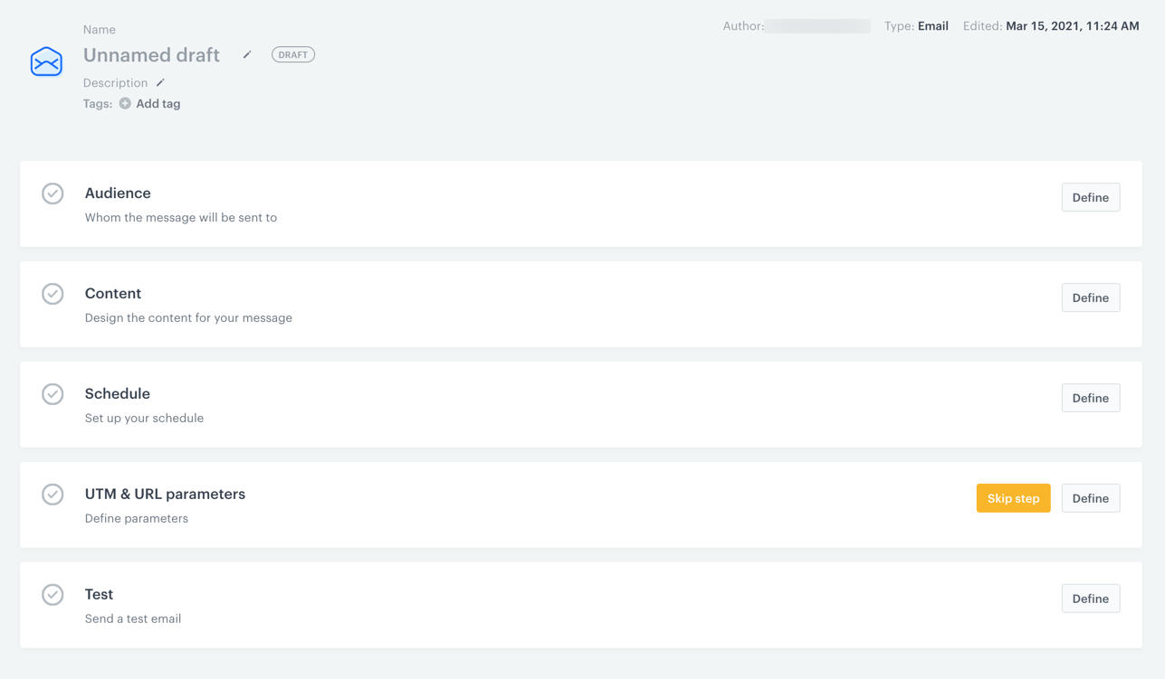Click the plus icon for Add tag
Viewport: 1165px width, 679px height.
tap(125, 104)
